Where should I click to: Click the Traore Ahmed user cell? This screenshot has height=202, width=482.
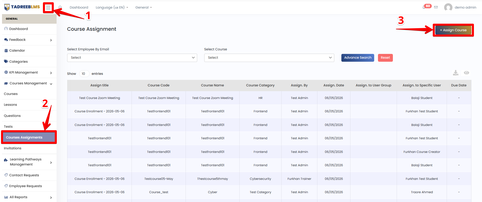(x=422, y=192)
